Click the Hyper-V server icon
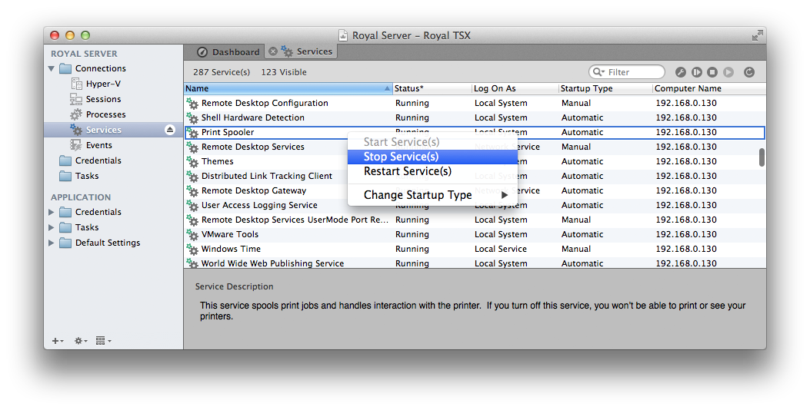Viewport: 810px width, 410px height. pos(76,84)
